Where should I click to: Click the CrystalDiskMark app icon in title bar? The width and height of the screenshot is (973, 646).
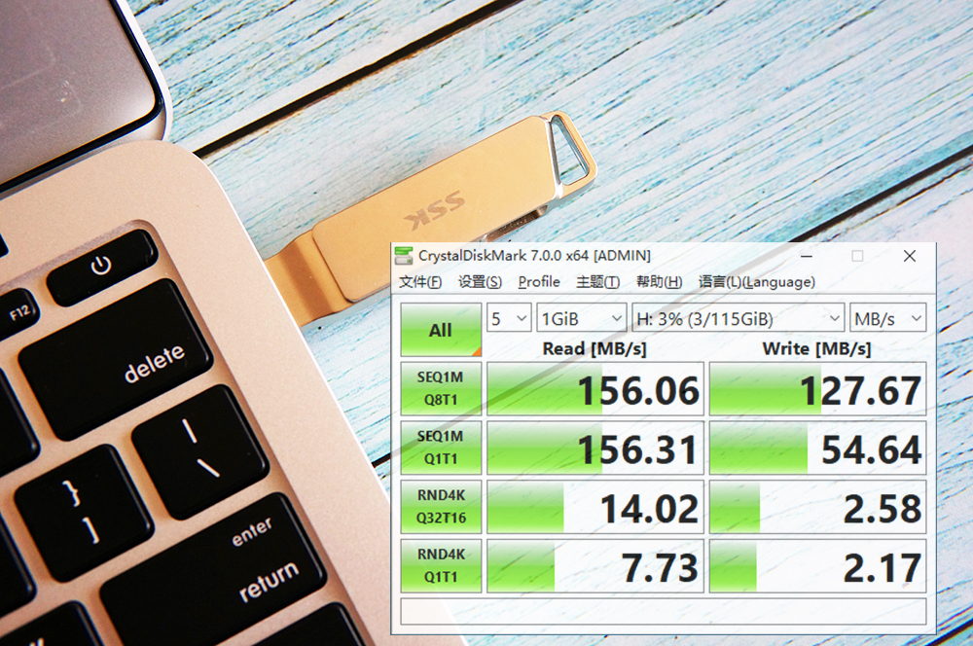pos(404,255)
